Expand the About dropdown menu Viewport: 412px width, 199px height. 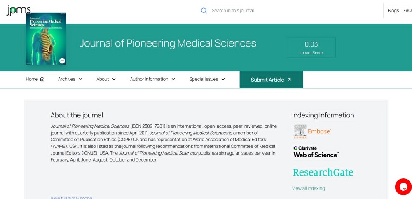tap(106, 79)
